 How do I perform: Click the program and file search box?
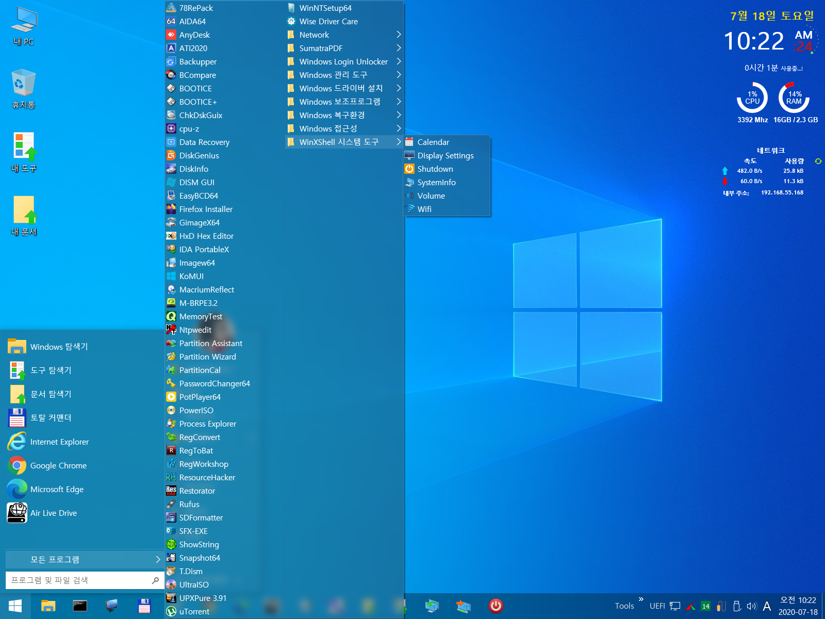coord(85,580)
